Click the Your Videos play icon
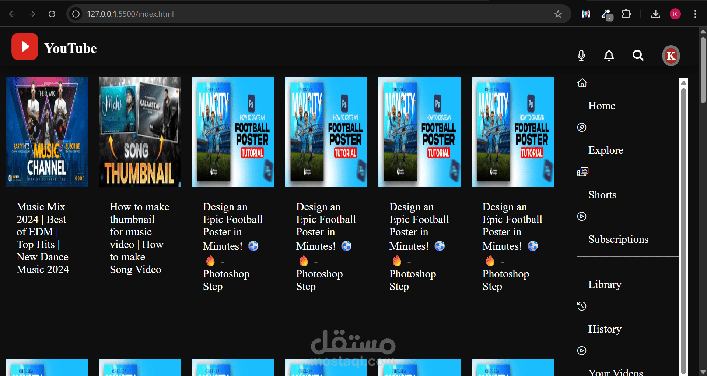This screenshot has width=707, height=376. point(582,351)
